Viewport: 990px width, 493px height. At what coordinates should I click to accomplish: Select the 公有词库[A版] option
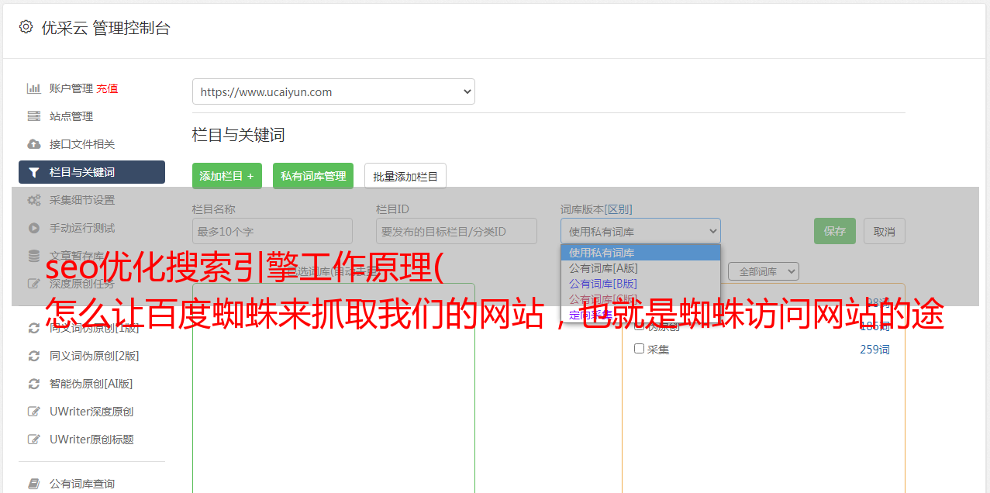[640, 268]
